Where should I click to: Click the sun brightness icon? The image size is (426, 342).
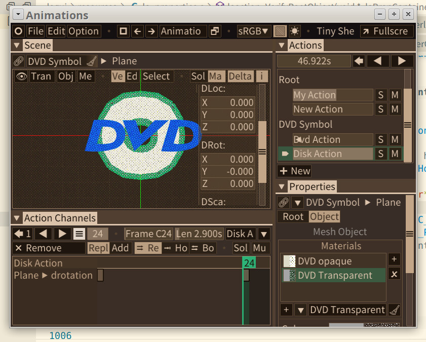pos(294,31)
